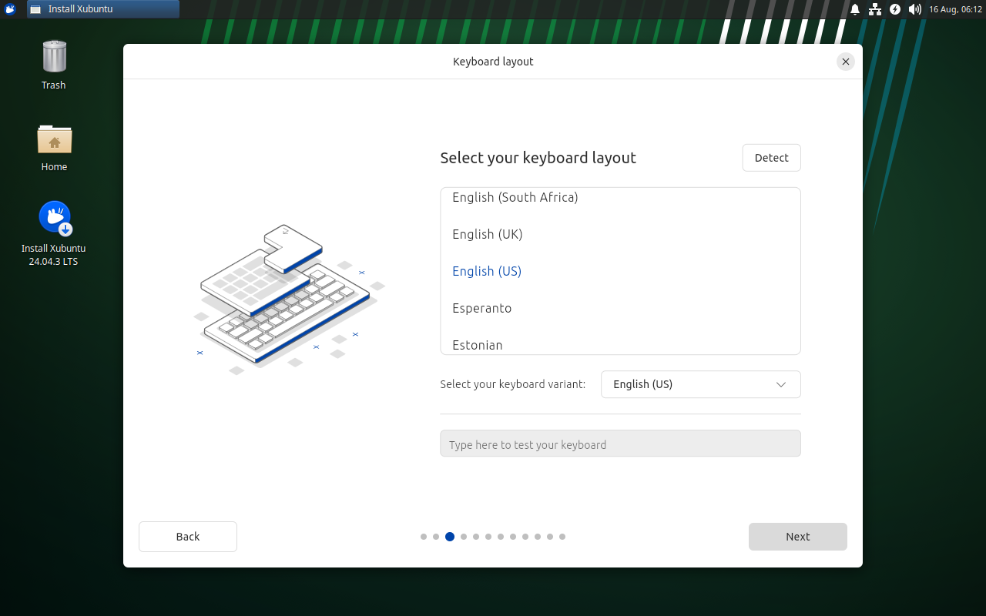
Task: Focus the keyboard test input field
Action: [620, 444]
